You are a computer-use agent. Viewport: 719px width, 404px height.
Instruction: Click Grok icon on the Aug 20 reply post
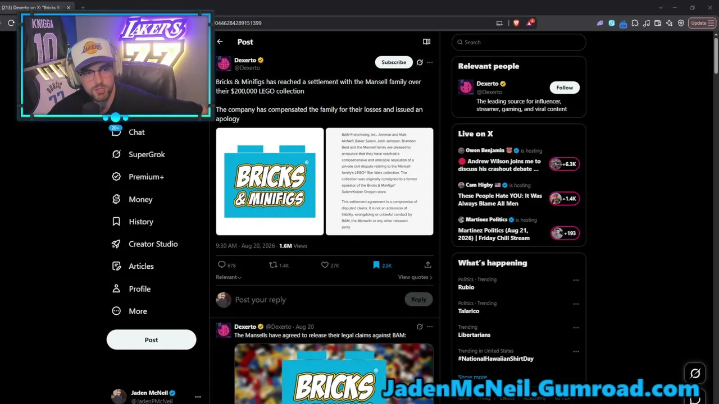click(420, 327)
